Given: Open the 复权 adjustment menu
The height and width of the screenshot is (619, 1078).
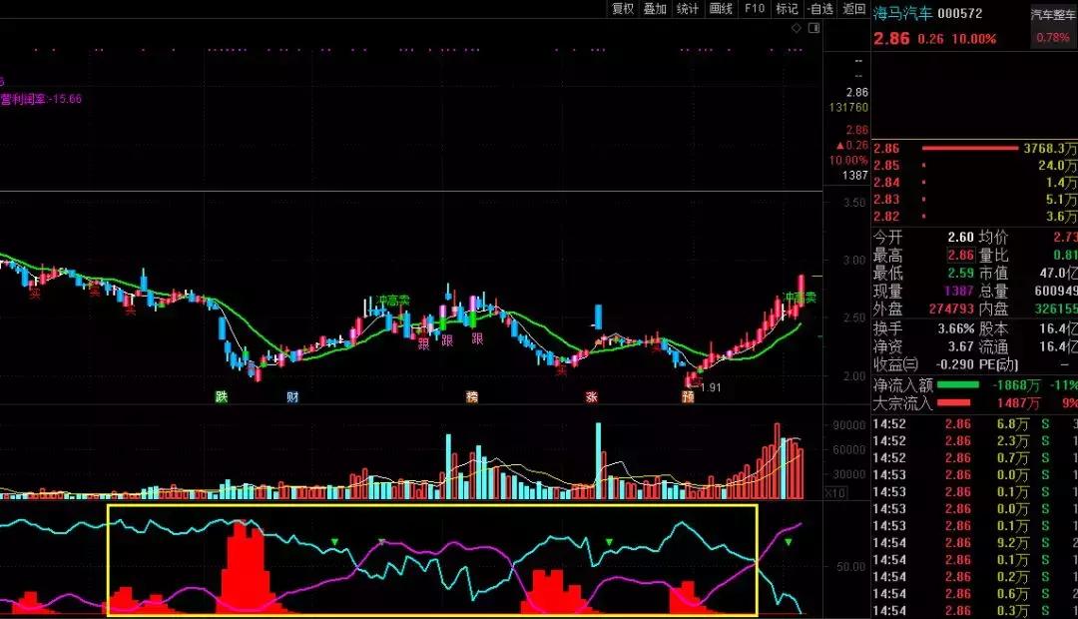Looking at the screenshot, I should pyautogui.click(x=623, y=8).
